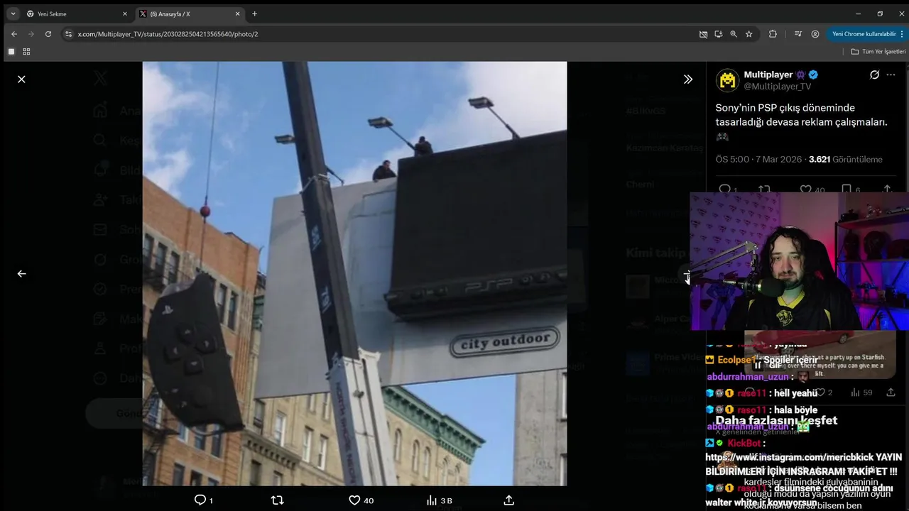Screen dimensions: 909x511
Task: Reload the page
Action: point(48,33)
